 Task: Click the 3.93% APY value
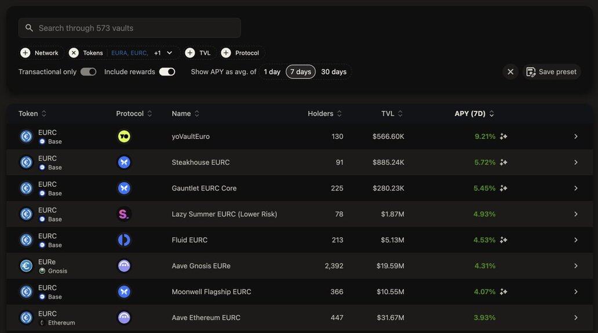click(484, 318)
